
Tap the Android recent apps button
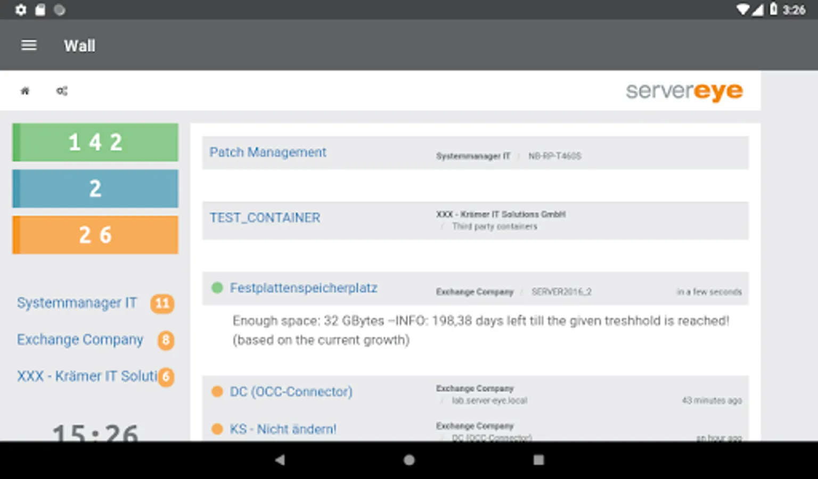click(x=539, y=460)
